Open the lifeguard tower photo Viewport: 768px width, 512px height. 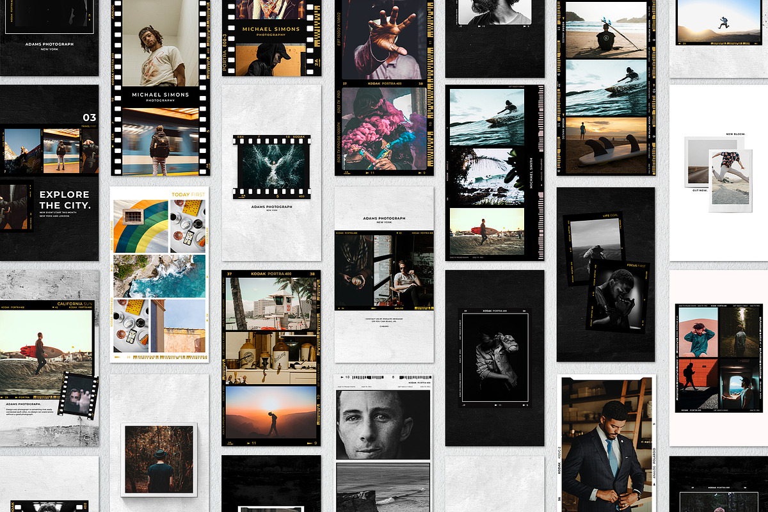[x=271, y=303]
